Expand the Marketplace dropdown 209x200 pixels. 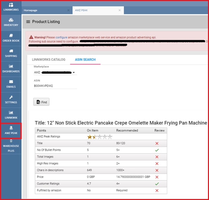pyautogui.click(x=55, y=73)
